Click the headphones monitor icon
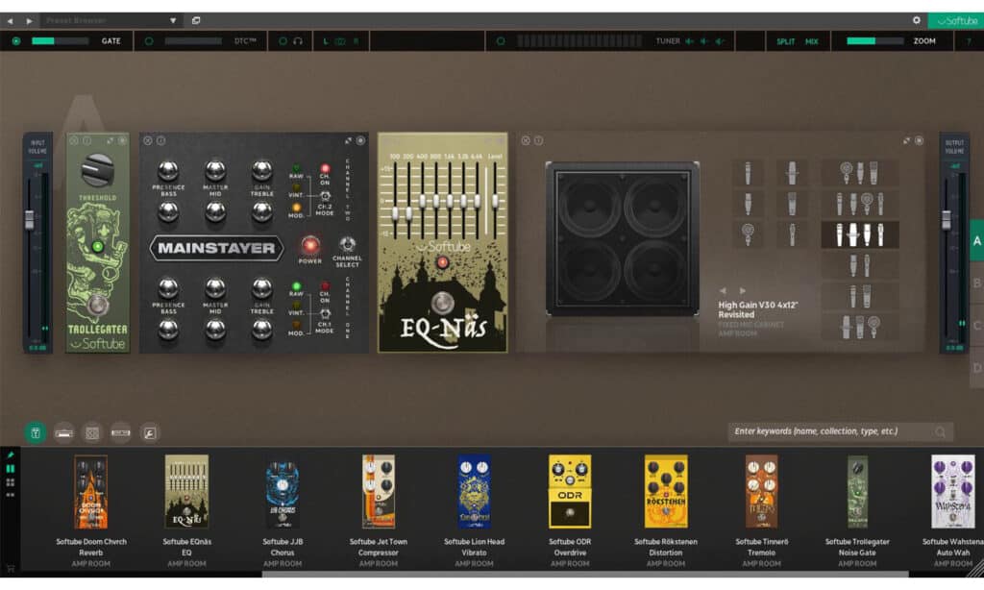The image size is (984, 590). pyautogui.click(x=298, y=40)
